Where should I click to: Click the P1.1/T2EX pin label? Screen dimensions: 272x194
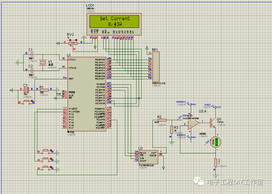pos(74,112)
